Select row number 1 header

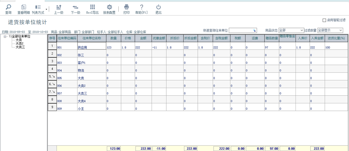52,46
